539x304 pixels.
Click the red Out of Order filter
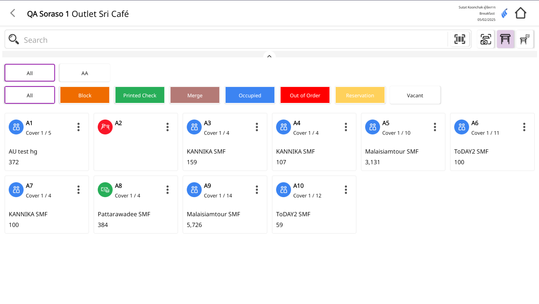pyautogui.click(x=305, y=95)
